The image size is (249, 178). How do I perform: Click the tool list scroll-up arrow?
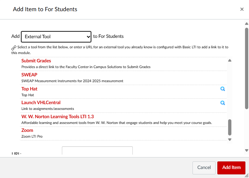230,61
